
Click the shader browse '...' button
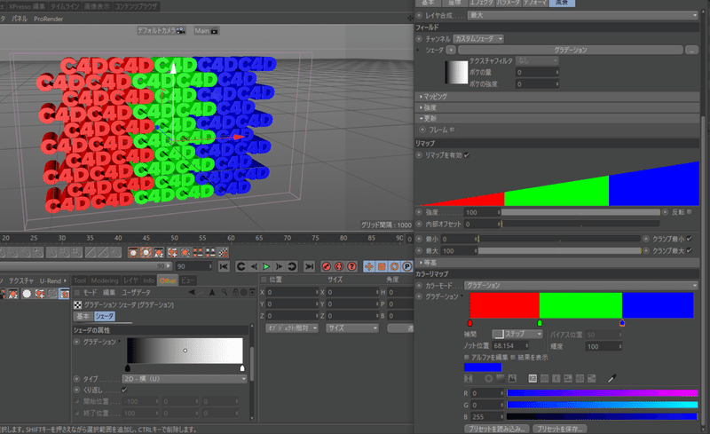tap(691, 50)
